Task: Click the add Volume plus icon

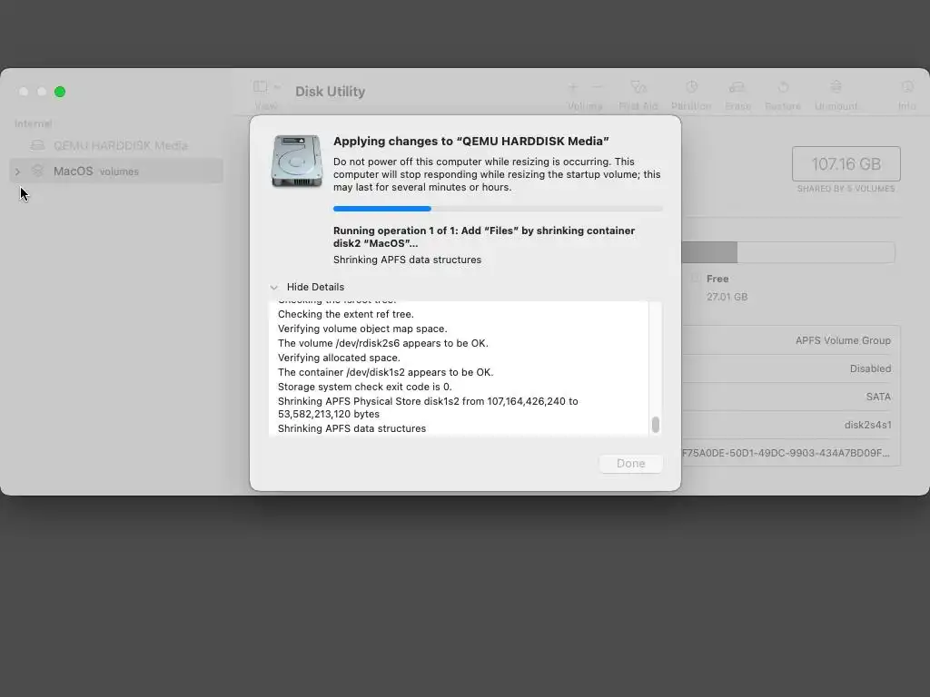Action: pyautogui.click(x=572, y=87)
